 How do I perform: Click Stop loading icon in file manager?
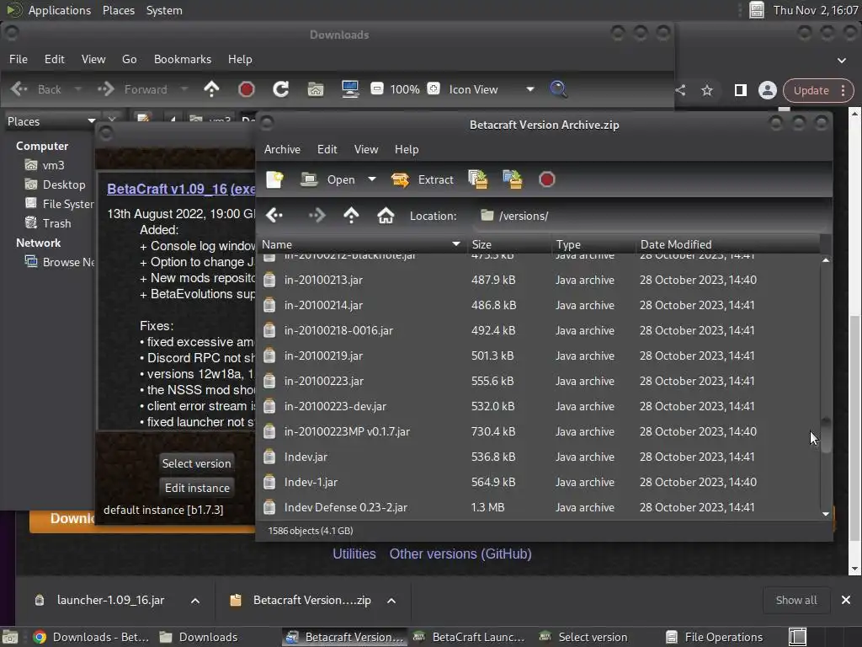(247, 89)
